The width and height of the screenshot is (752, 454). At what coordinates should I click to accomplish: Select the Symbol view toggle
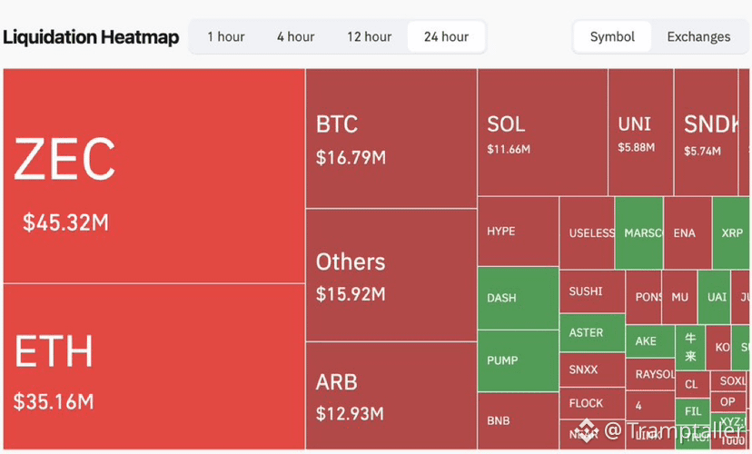(x=612, y=37)
